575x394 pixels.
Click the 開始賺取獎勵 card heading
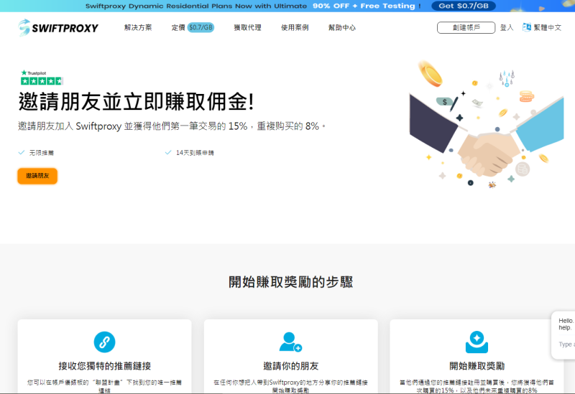point(477,366)
